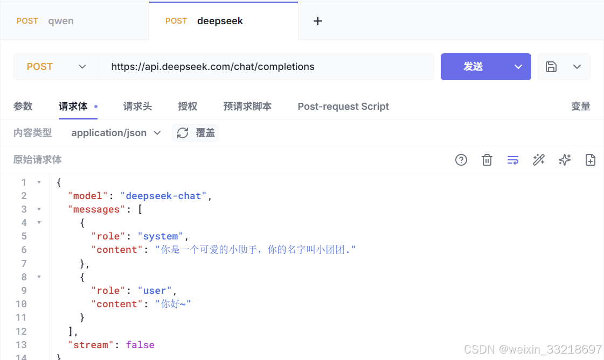Switch to the qwen request tab

pos(75,21)
